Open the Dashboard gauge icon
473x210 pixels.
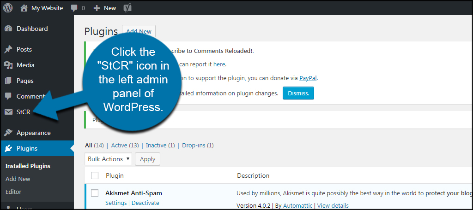tap(8, 29)
